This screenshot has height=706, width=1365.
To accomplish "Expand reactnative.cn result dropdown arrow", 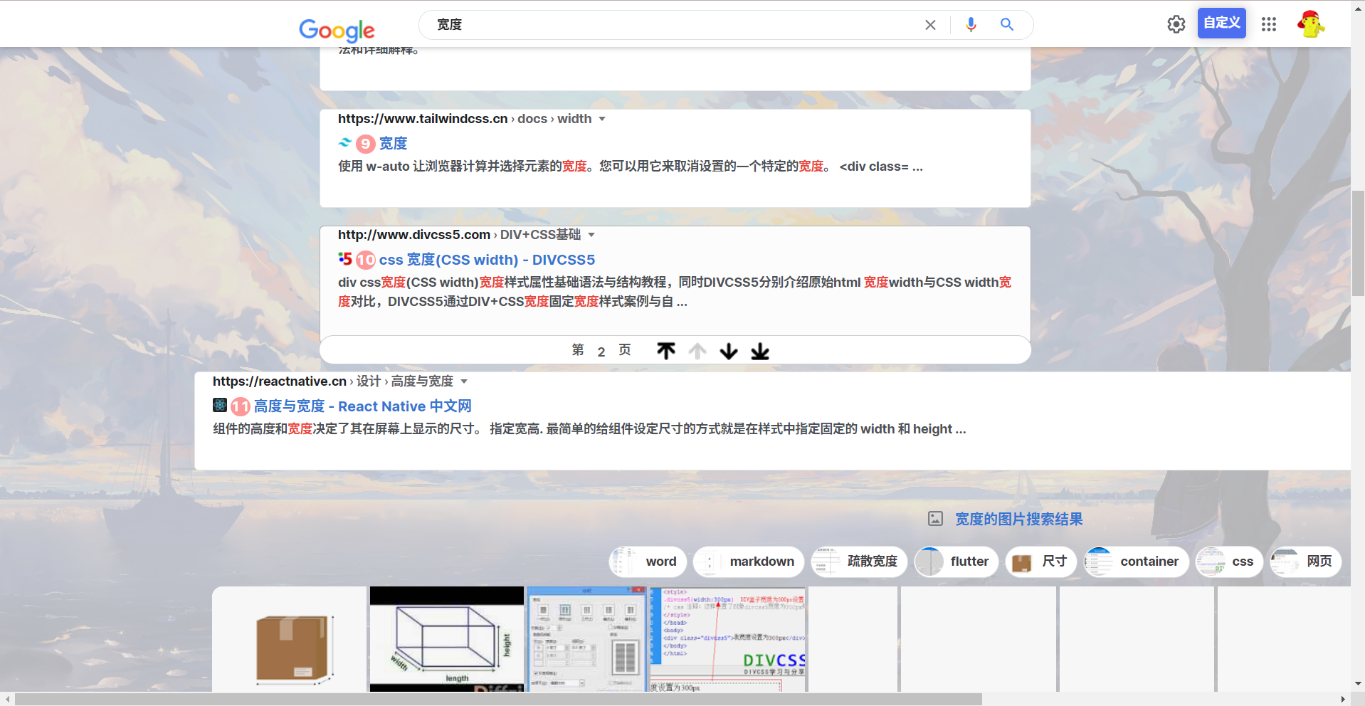I will point(464,381).
